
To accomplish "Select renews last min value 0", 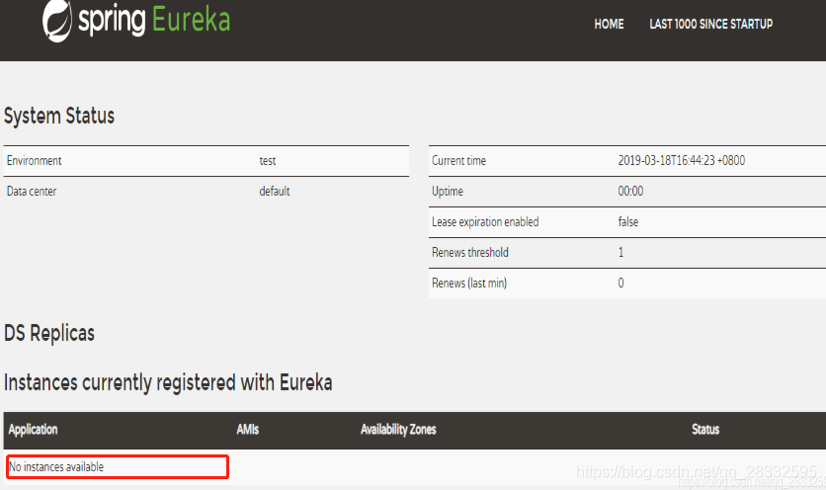I will pyautogui.click(x=621, y=283).
